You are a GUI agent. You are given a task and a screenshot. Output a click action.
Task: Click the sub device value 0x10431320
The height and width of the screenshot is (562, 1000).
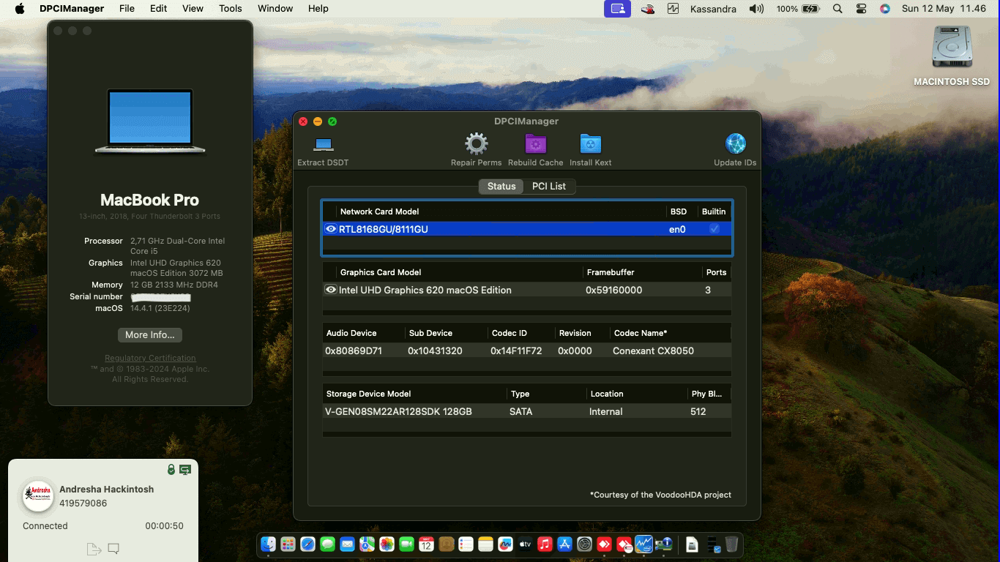point(435,351)
